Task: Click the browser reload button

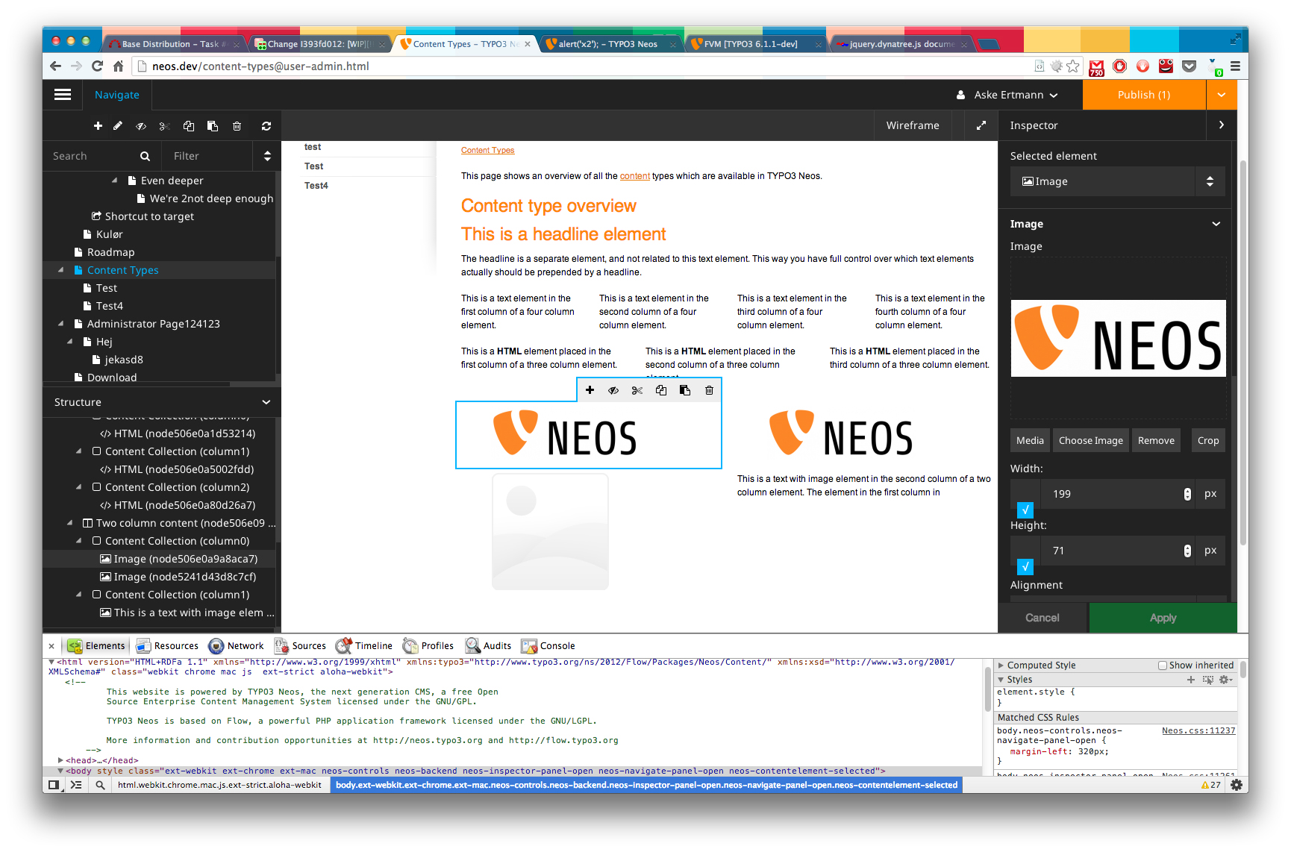Action: (x=97, y=66)
